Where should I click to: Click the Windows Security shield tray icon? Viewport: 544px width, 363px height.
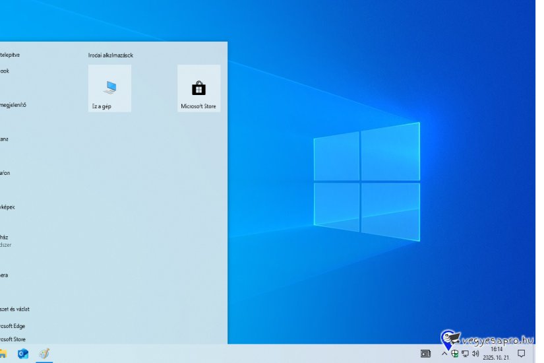(x=455, y=354)
